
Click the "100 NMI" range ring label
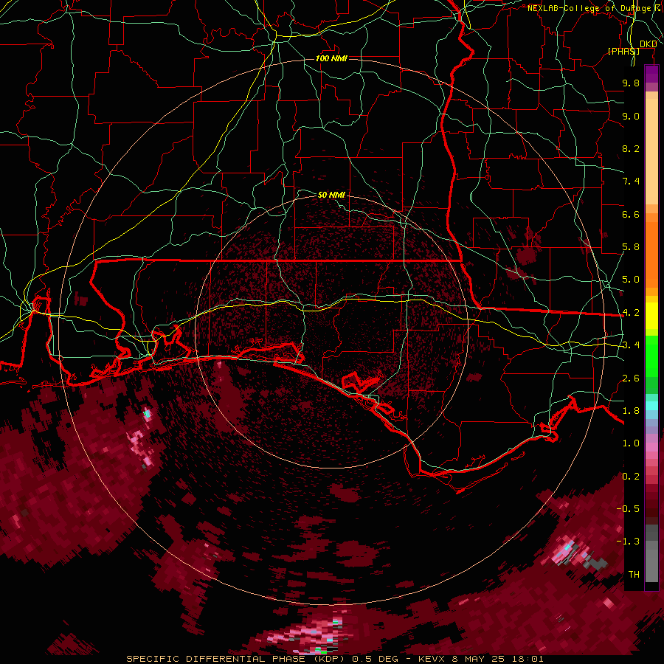click(331, 58)
